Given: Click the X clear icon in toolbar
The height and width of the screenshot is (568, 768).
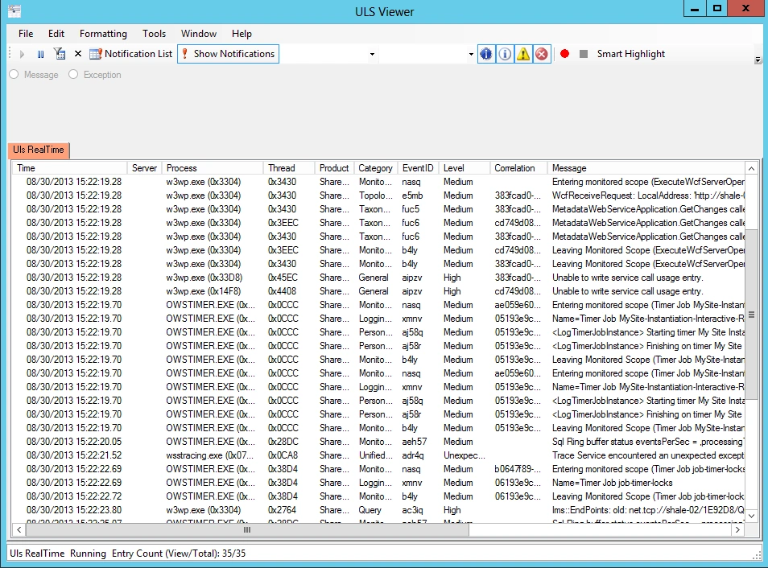Looking at the screenshot, I should point(78,54).
